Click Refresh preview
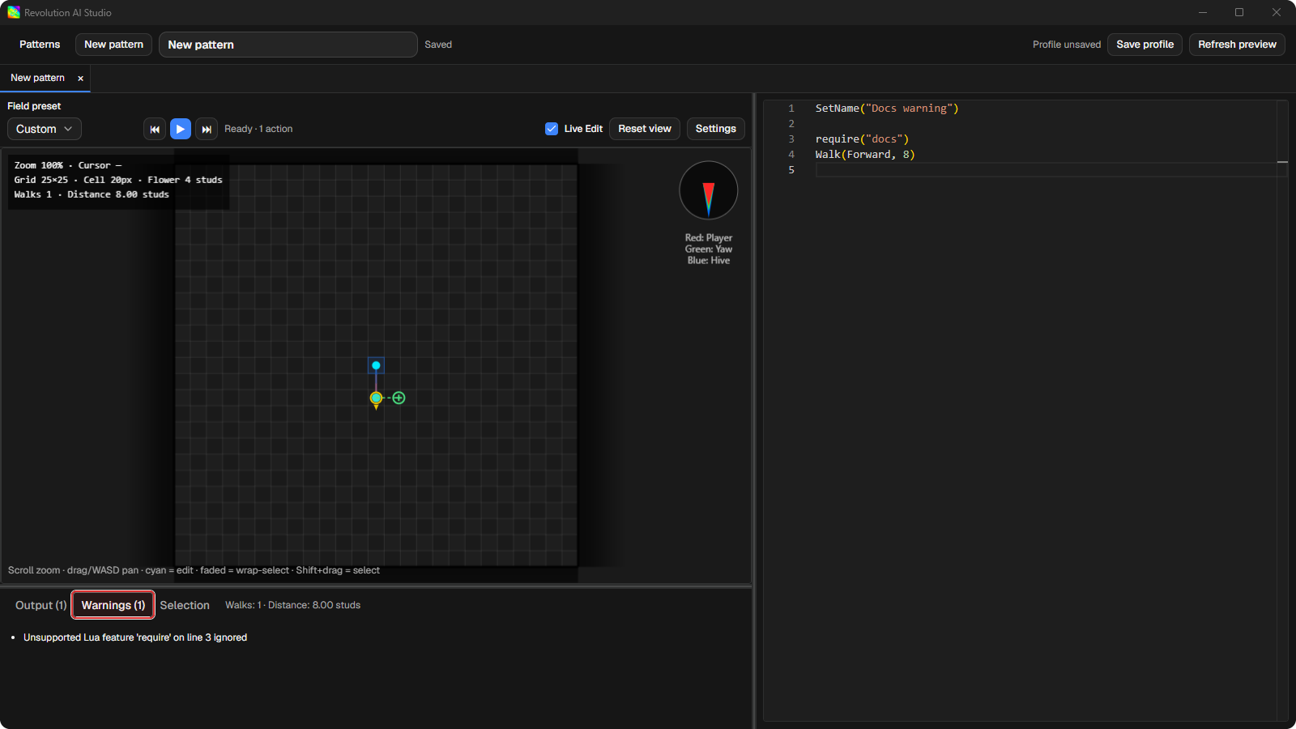1296x729 pixels. tap(1237, 45)
